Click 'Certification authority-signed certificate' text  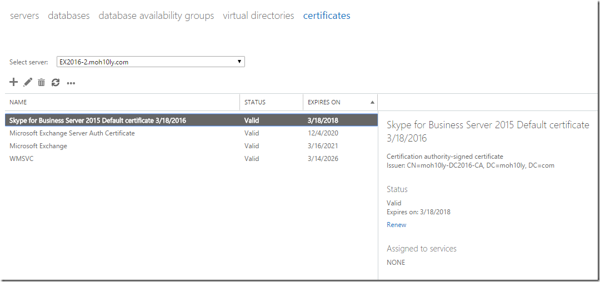445,157
